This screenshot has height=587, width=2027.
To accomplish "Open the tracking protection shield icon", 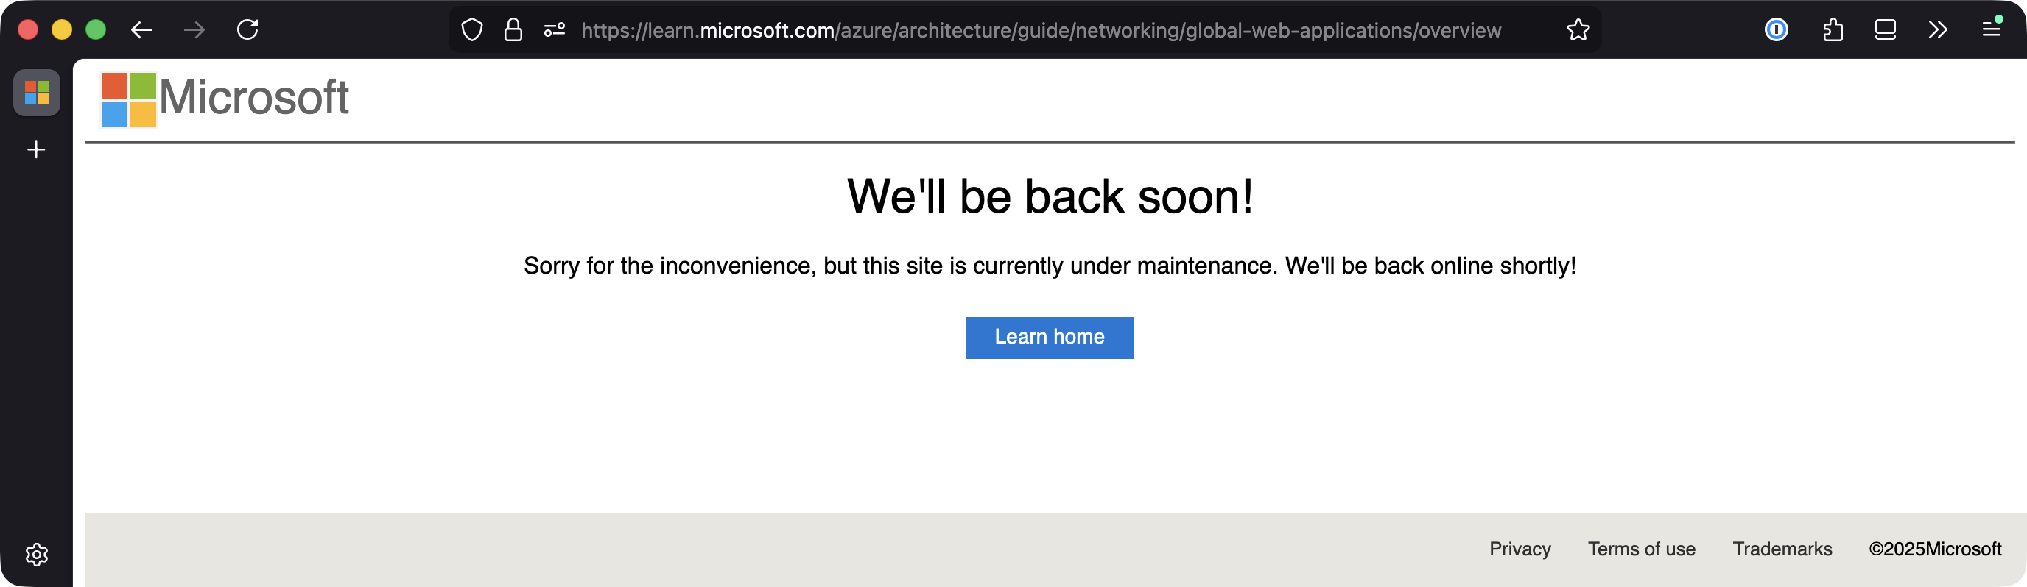I will point(472,30).
